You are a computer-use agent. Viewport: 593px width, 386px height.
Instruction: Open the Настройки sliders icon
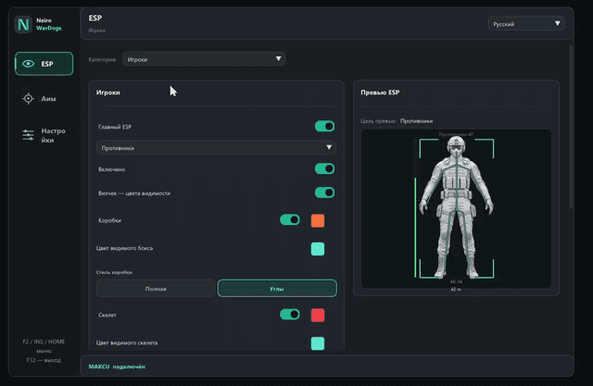point(28,135)
